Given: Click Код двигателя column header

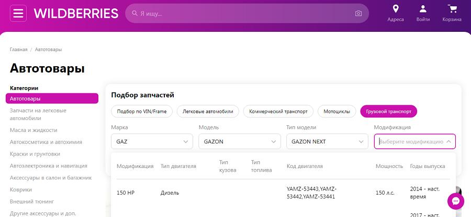Looking at the screenshot, I should [x=305, y=166].
